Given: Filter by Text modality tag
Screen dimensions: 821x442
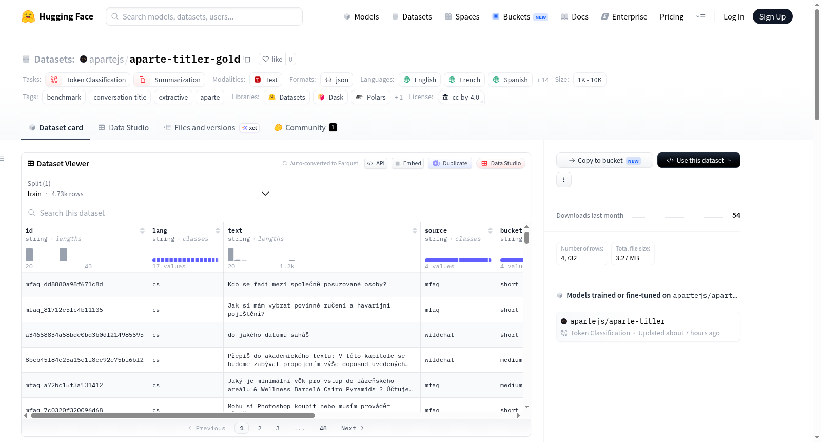Looking at the screenshot, I should point(266,80).
